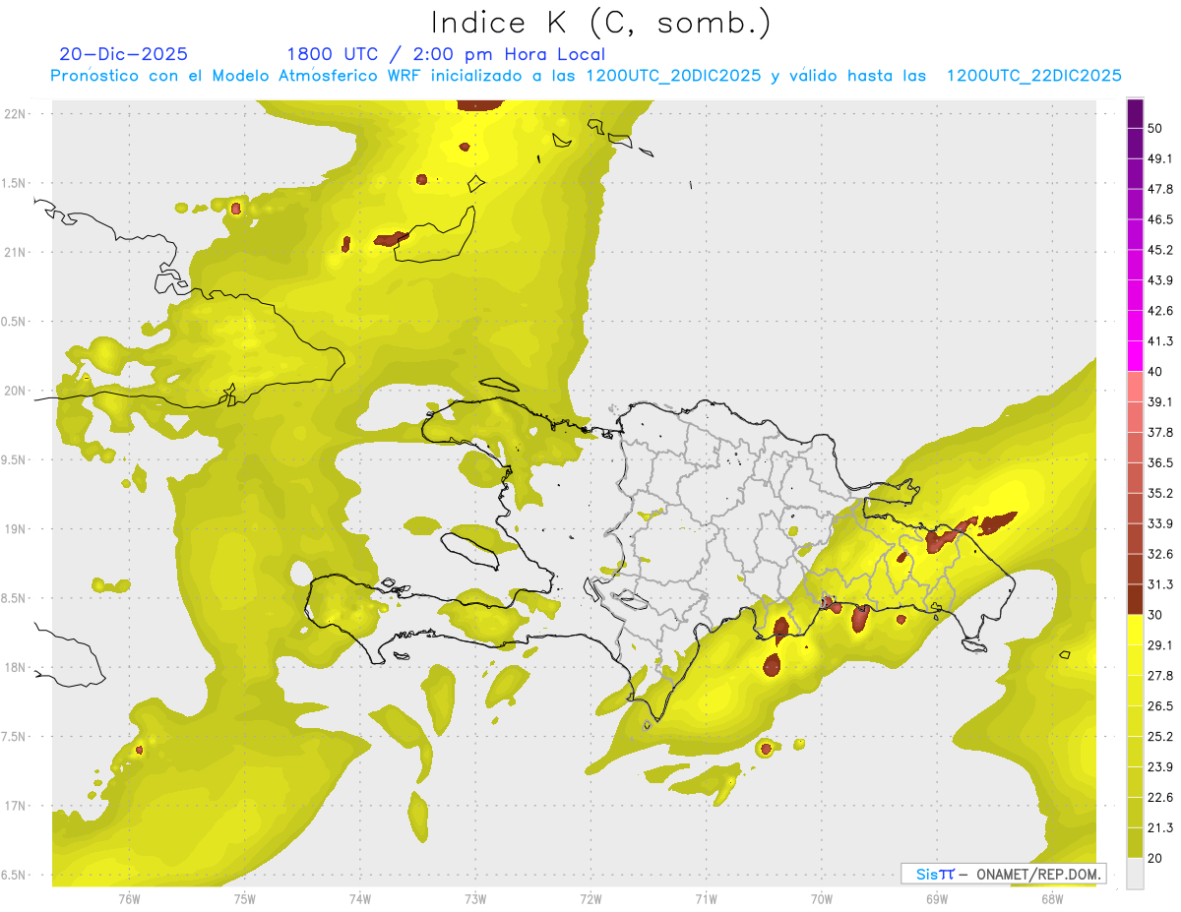Select the date label '20-Dic-2025'
Screen dimensions: 1181x912
pyautogui.click(x=123, y=54)
